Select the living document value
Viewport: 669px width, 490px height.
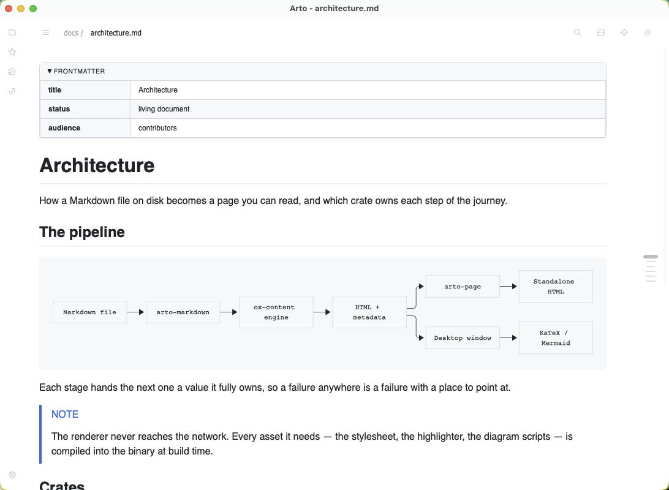[x=164, y=109]
